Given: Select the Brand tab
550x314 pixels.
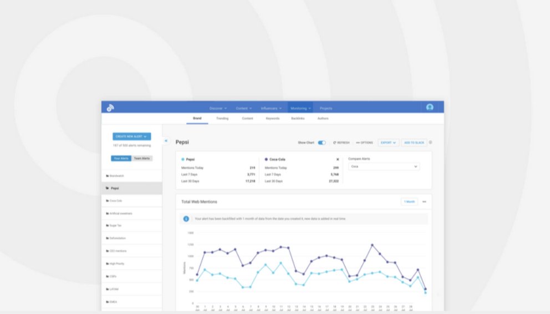Looking at the screenshot, I should (197, 119).
